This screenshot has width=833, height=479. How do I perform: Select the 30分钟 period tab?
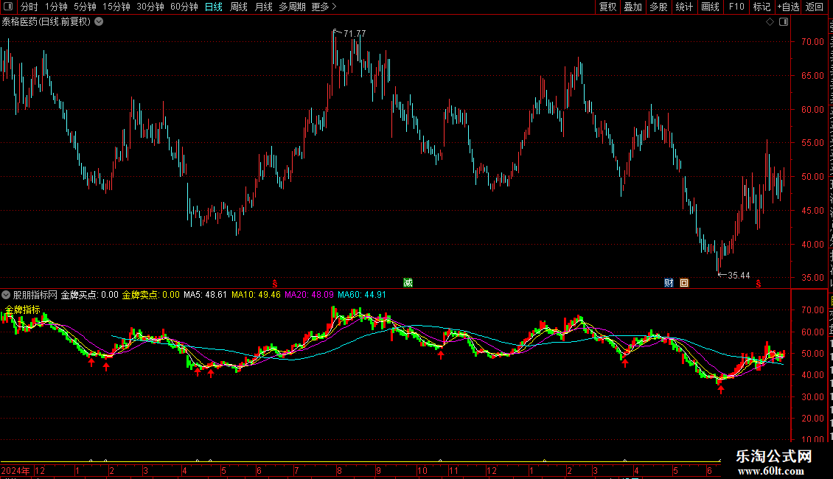coord(150,7)
